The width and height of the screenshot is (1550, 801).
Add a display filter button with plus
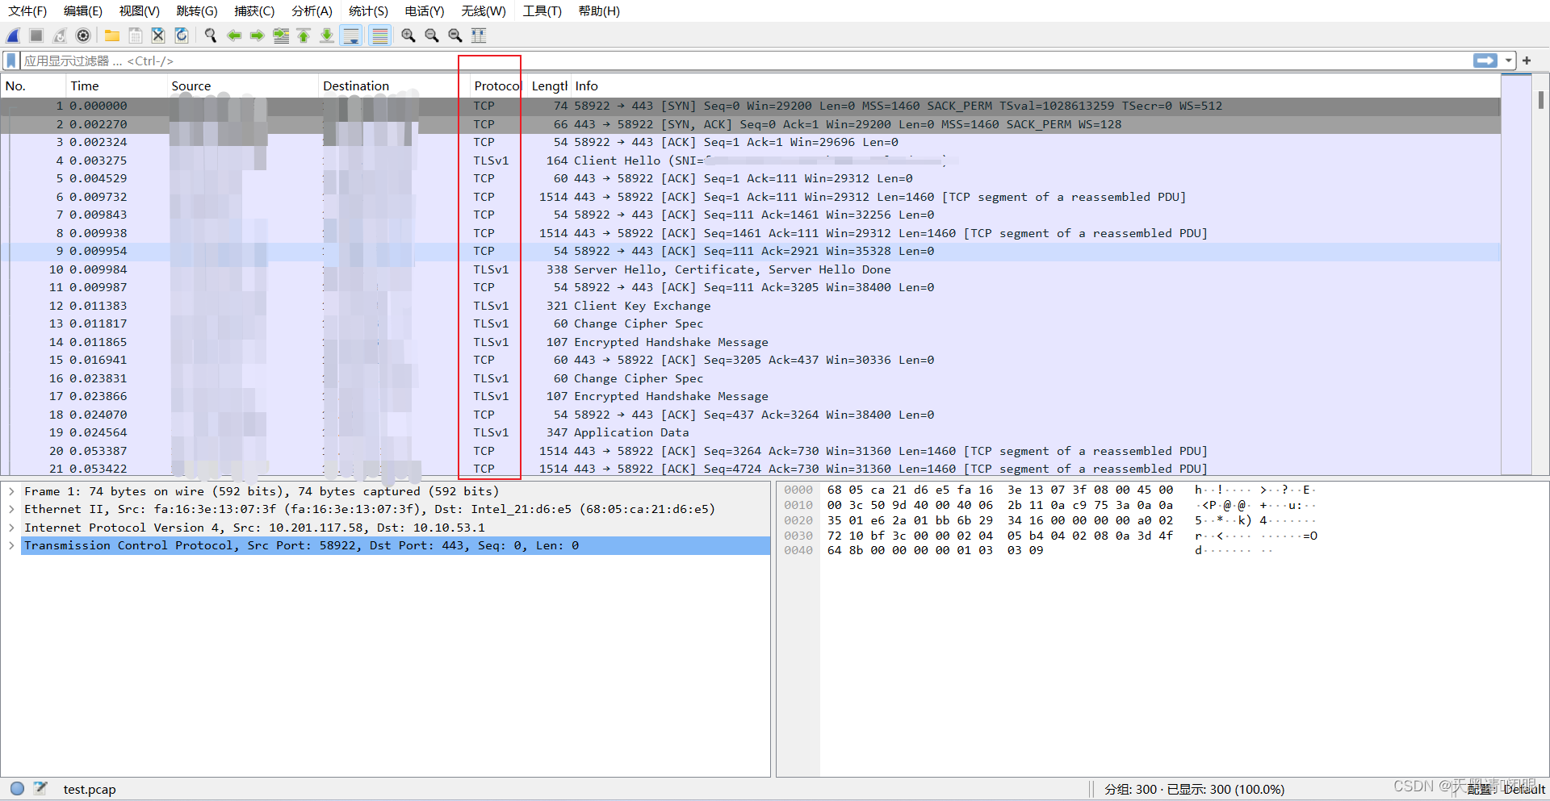[1527, 60]
